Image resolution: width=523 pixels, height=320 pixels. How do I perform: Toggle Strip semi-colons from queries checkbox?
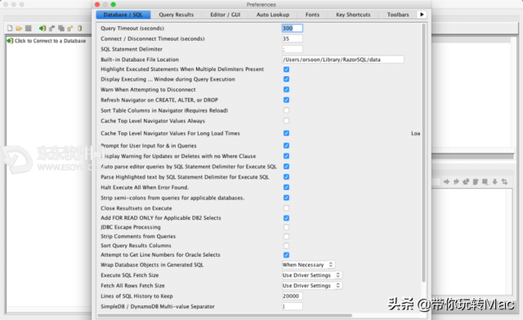click(x=286, y=198)
